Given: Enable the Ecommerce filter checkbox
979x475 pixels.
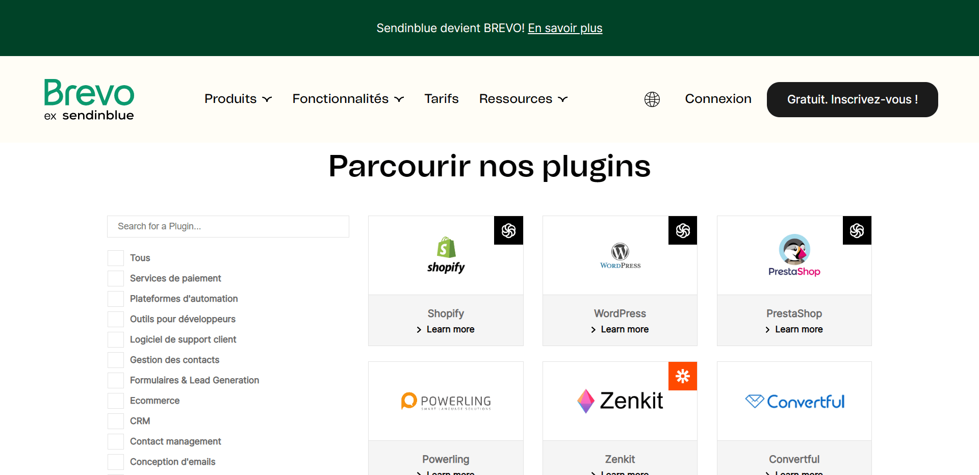Looking at the screenshot, I should pyautogui.click(x=116, y=401).
